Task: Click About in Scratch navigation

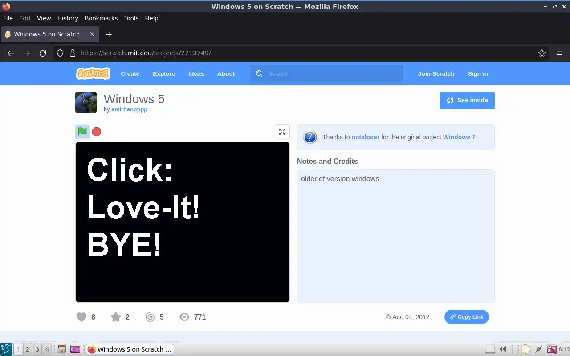Action: pos(226,74)
